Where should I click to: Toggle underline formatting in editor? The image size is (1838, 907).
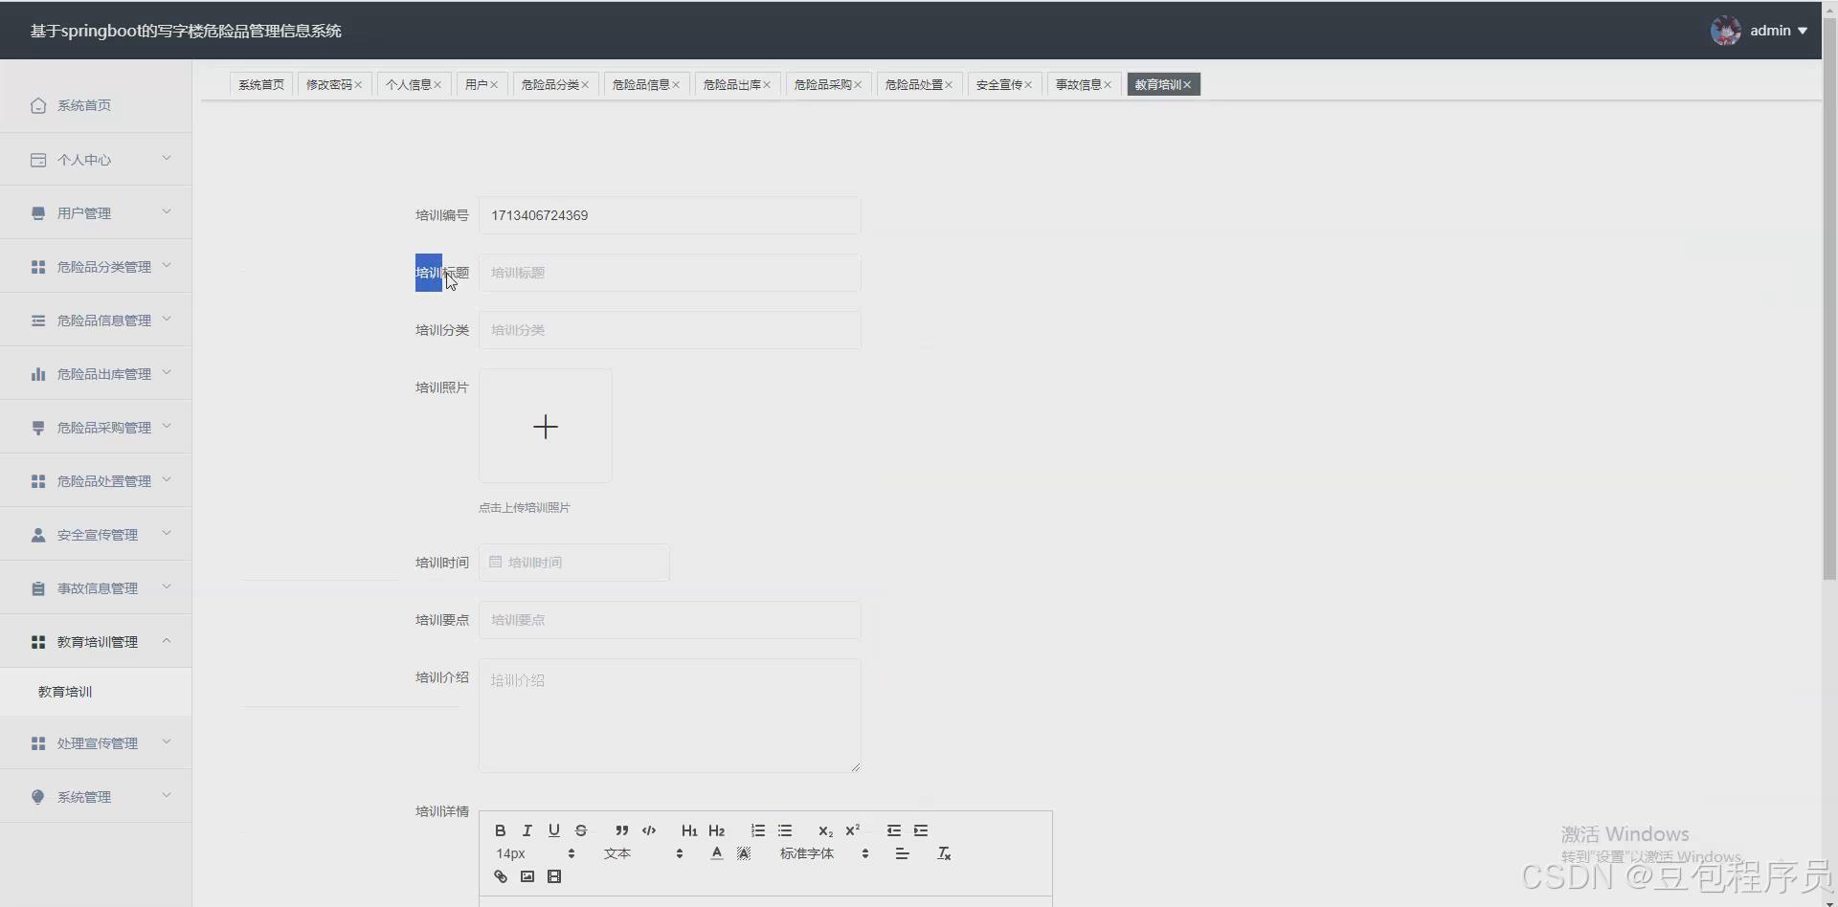pos(553,830)
